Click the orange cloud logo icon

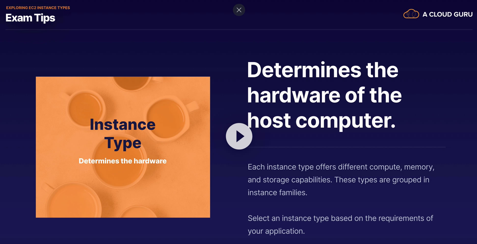411,14
